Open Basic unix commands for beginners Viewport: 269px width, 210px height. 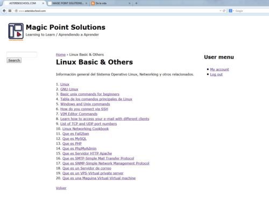pos(90,94)
